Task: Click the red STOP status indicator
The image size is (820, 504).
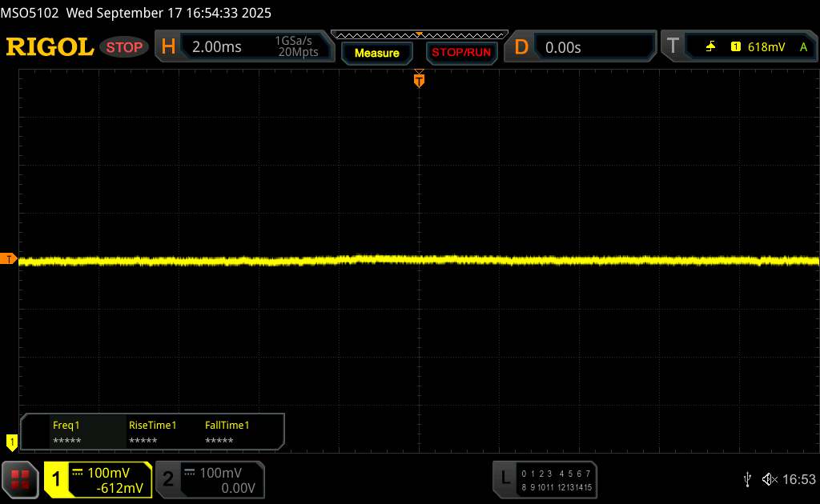Action: click(125, 47)
